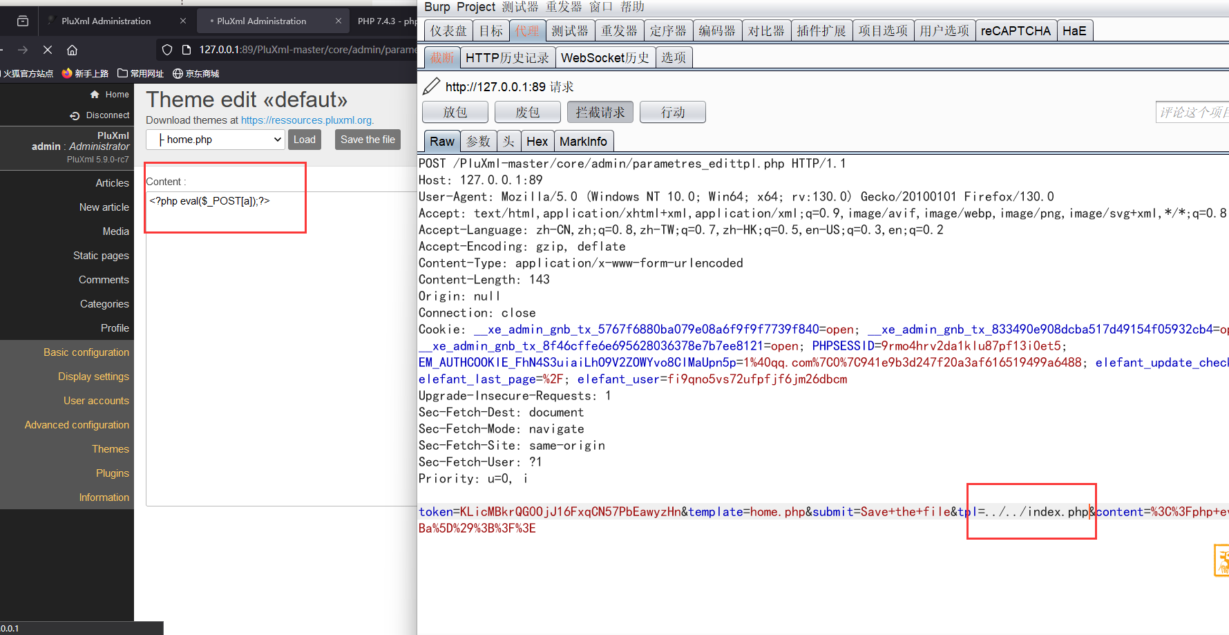This screenshot has height=635, width=1229.
Task: Click Save the file button
Action: (x=368, y=140)
